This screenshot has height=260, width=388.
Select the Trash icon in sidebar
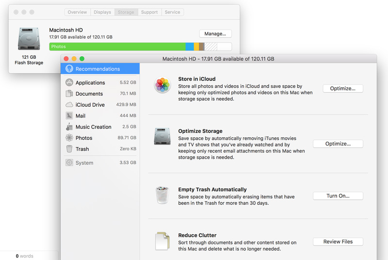click(x=69, y=149)
